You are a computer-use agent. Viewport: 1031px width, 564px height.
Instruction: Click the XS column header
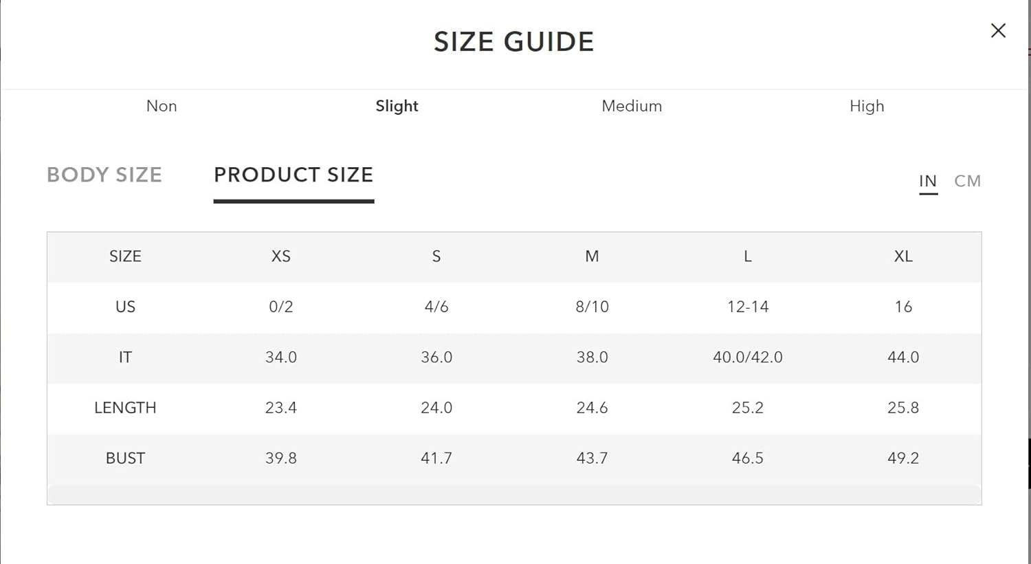(281, 257)
